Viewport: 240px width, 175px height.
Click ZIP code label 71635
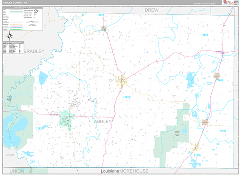(x=40, y=129)
